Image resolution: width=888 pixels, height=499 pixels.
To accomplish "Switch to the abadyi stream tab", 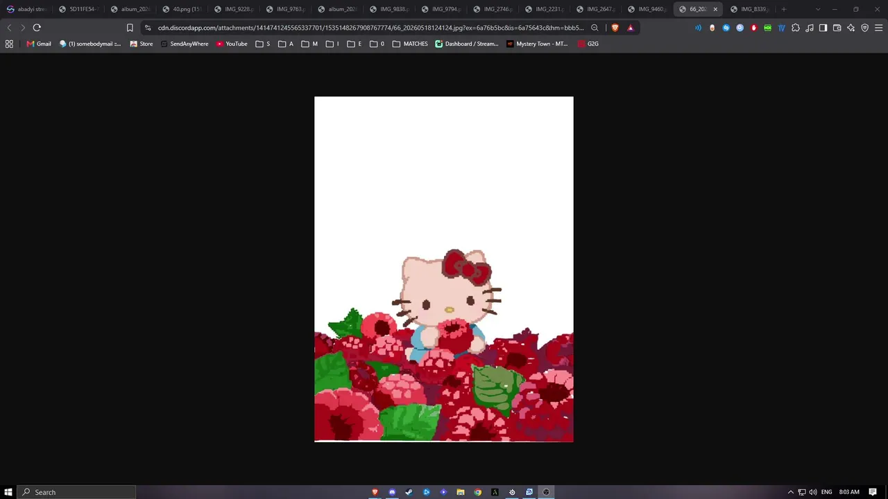I will tap(26, 9).
